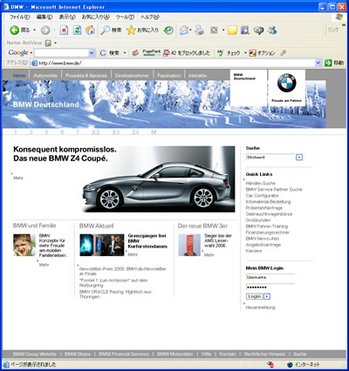Stop page loading with the red X
This screenshot has width=349, height=371.
64,30
